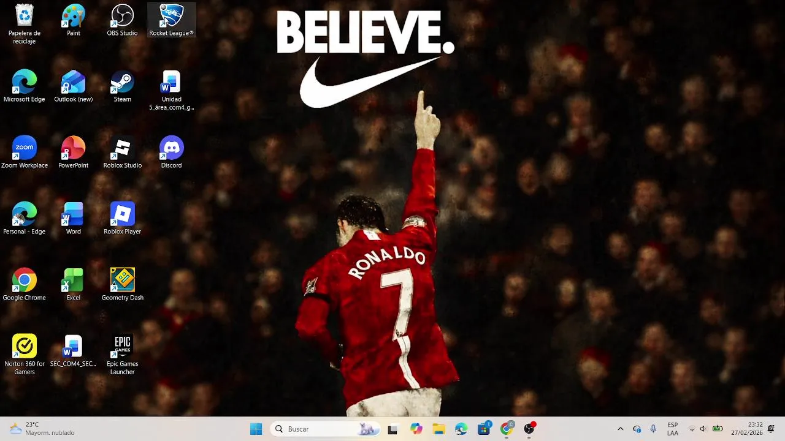Open the Wi-Fi network icon

[x=692, y=429]
